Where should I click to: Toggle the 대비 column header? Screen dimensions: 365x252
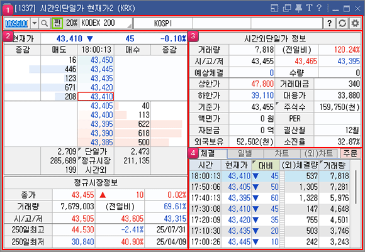266,165
